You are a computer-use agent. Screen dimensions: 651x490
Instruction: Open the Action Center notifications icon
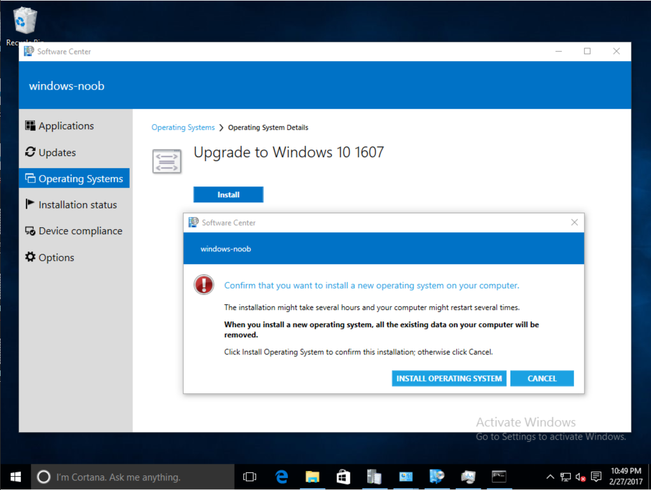tap(596, 477)
